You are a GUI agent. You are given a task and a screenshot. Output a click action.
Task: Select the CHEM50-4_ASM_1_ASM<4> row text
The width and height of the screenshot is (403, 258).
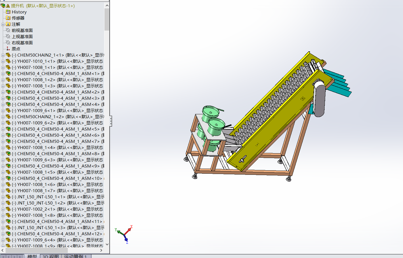58,104
